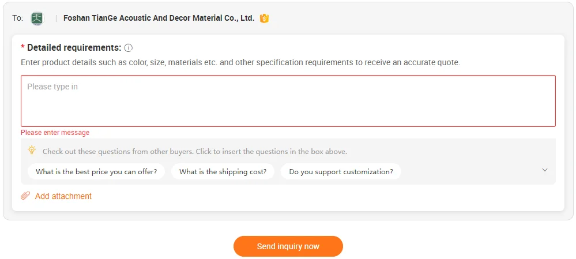Viewport: 576px width, 259px height.
Task: Click the "Detailed requirements:" field label
Action: (x=74, y=48)
